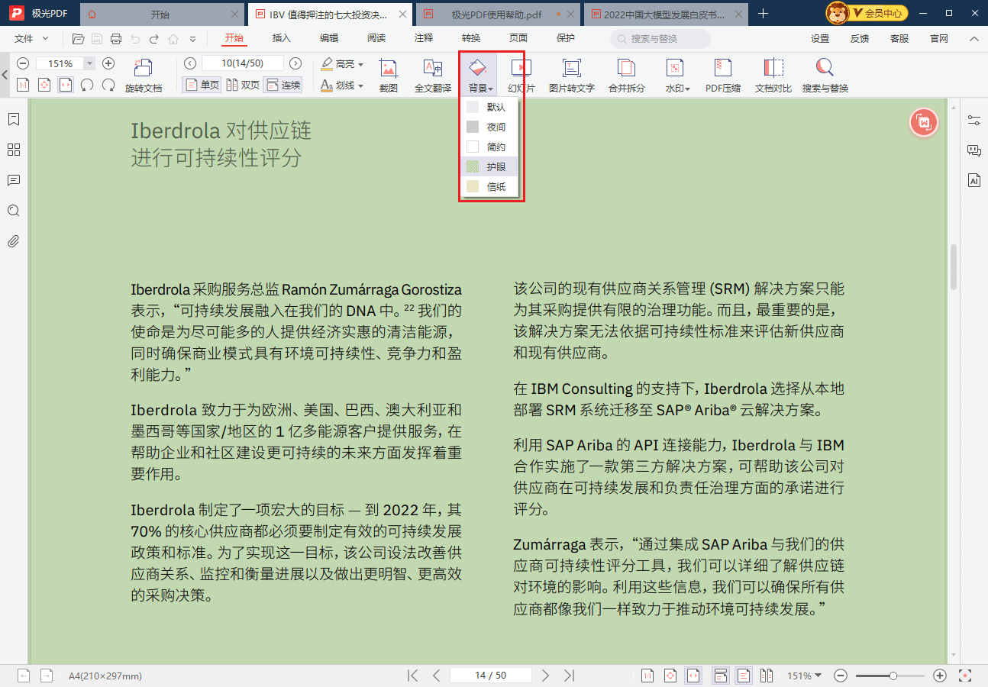Rotate page clockwise in the toolbar
988x687 pixels.
click(x=108, y=85)
